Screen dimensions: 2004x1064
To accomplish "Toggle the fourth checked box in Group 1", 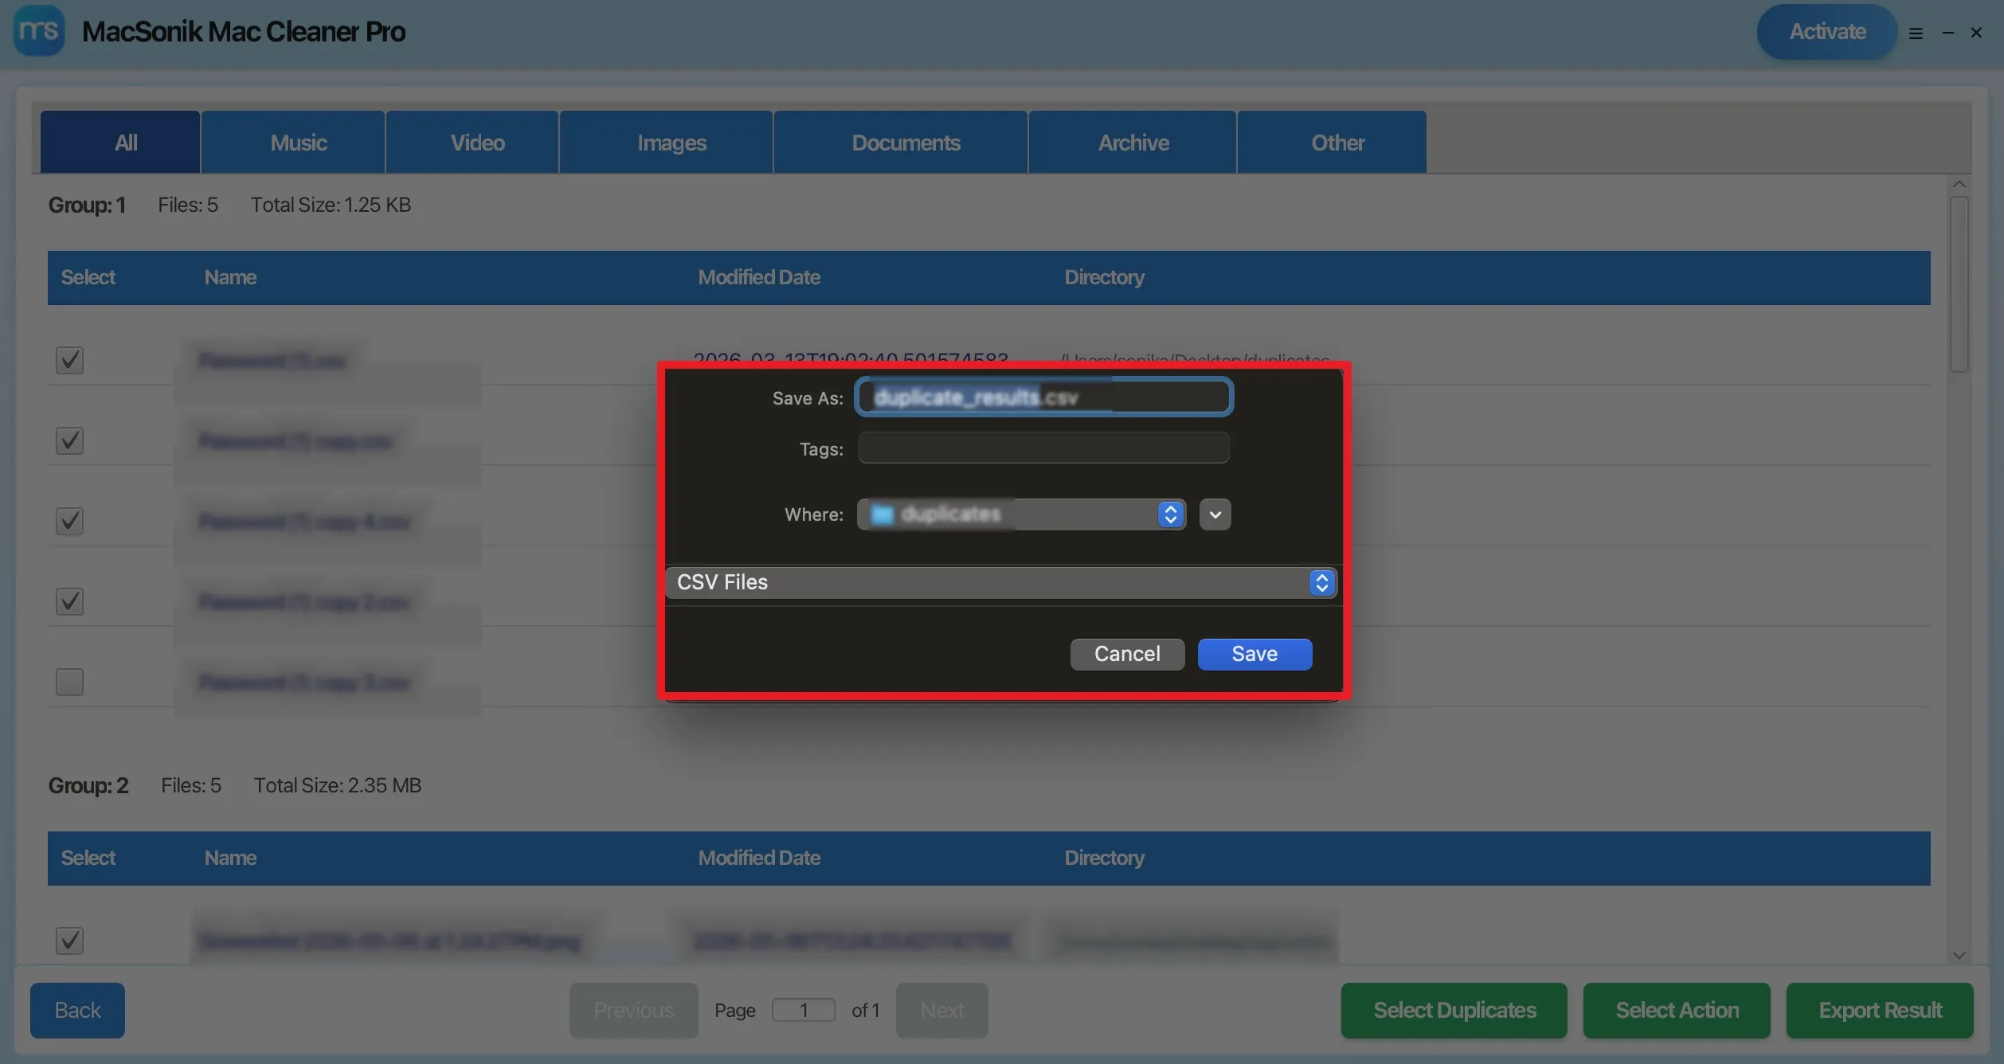I will tap(69, 601).
